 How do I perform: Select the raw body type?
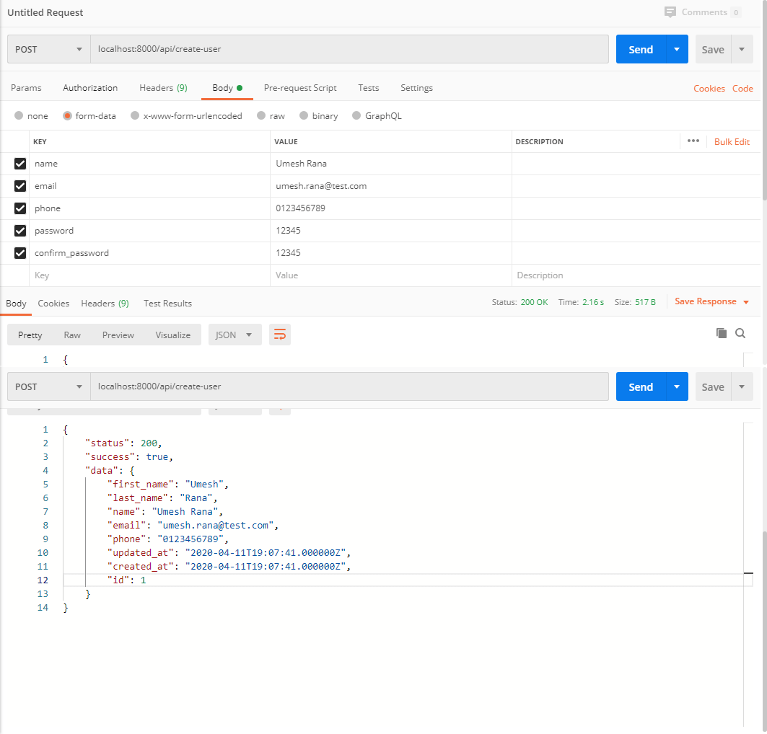point(261,116)
